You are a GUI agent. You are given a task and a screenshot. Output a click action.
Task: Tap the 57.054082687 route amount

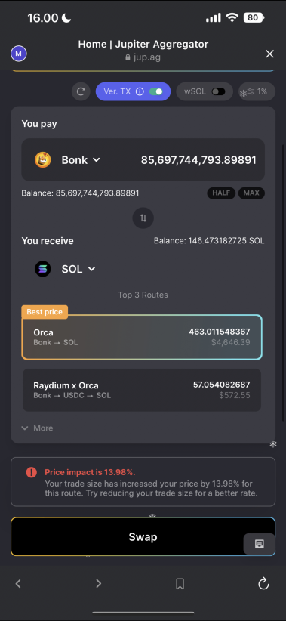pos(222,385)
